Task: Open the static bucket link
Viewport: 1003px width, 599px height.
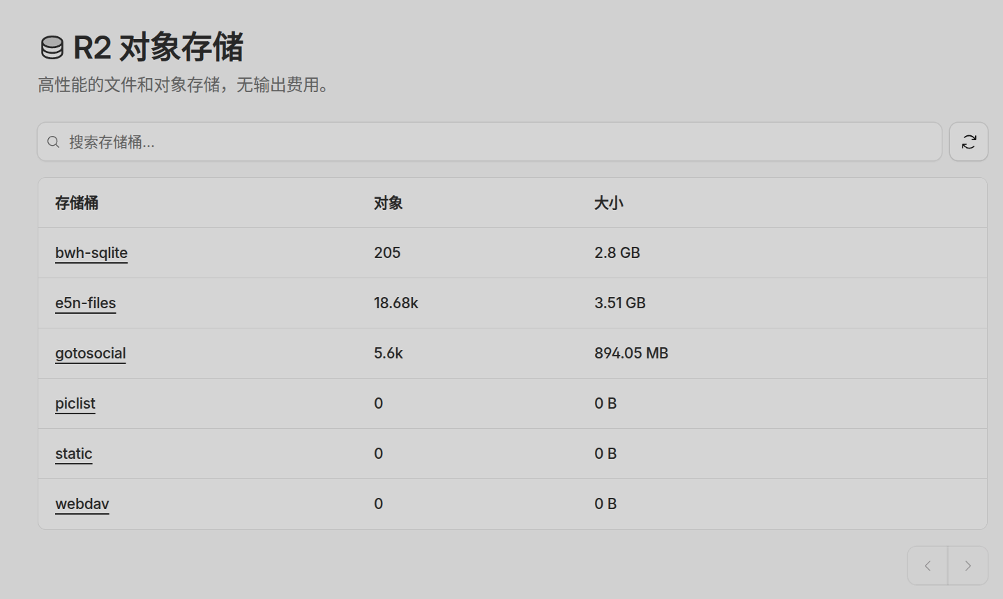Action: pos(74,453)
